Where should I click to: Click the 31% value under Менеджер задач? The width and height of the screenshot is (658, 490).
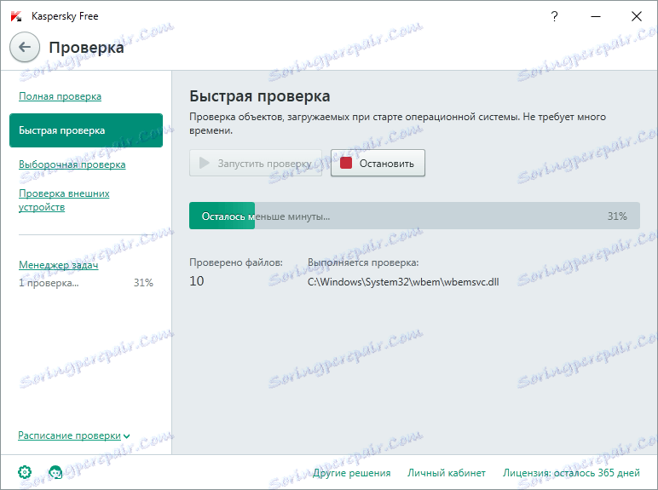pyautogui.click(x=143, y=283)
